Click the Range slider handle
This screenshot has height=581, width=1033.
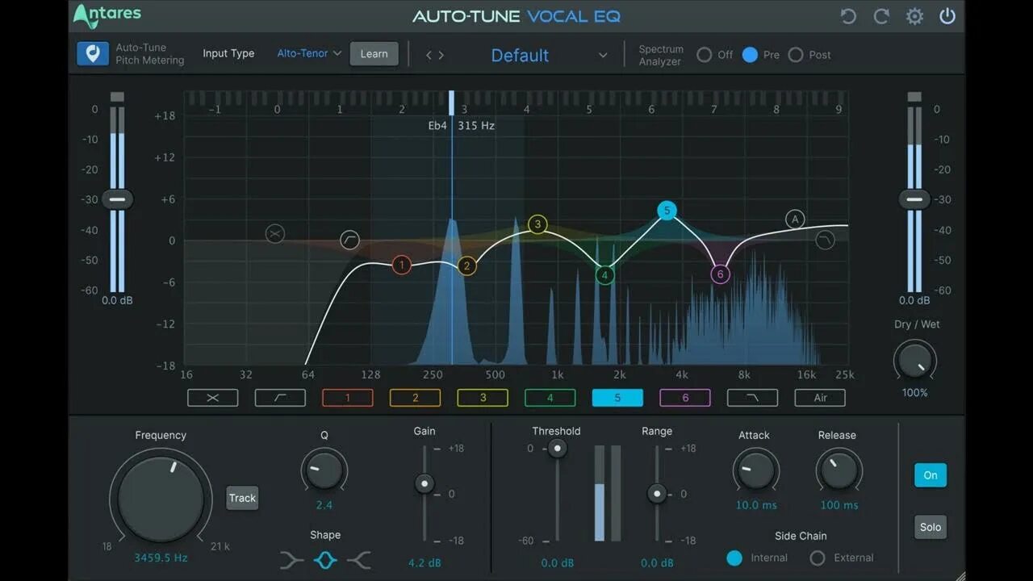pos(657,493)
